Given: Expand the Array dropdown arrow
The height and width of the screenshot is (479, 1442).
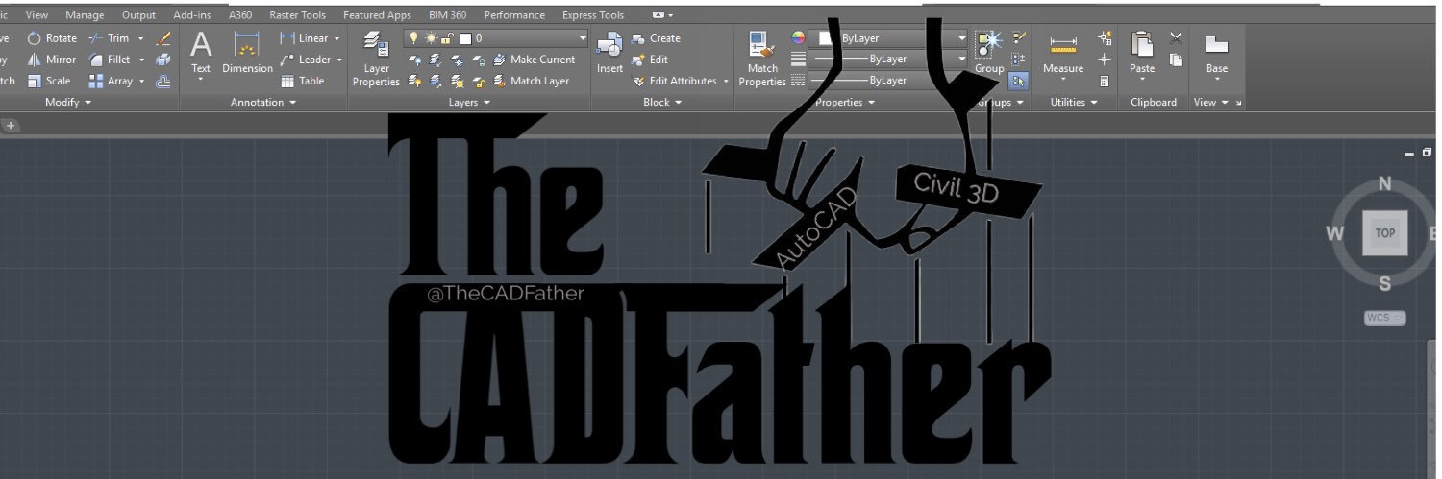Looking at the screenshot, I should pyautogui.click(x=140, y=81).
